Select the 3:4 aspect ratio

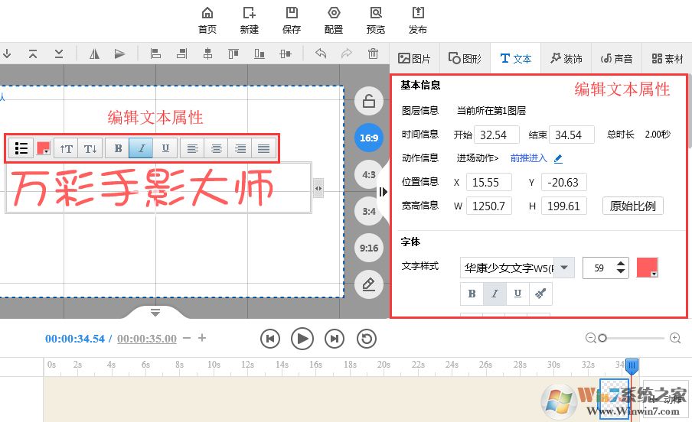click(x=368, y=211)
